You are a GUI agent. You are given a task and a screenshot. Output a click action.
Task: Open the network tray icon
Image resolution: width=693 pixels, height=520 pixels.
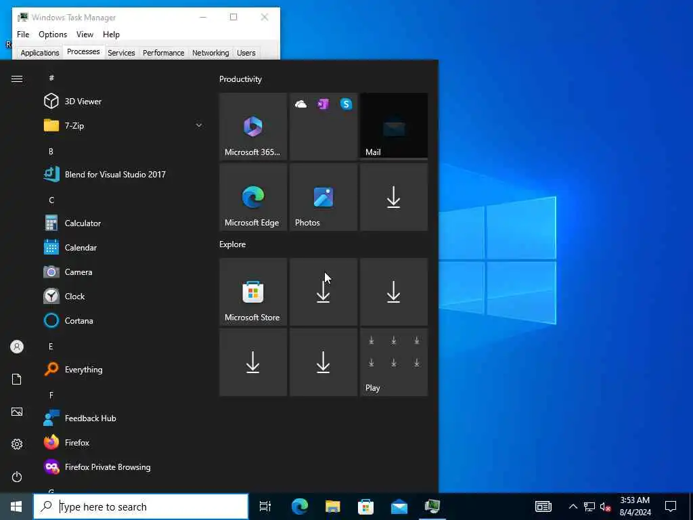(x=589, y=506)
